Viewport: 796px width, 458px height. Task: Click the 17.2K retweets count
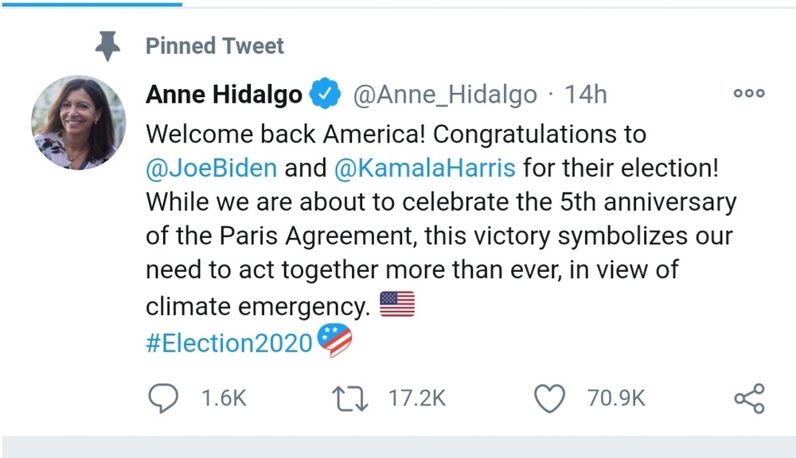pos(416,398)
